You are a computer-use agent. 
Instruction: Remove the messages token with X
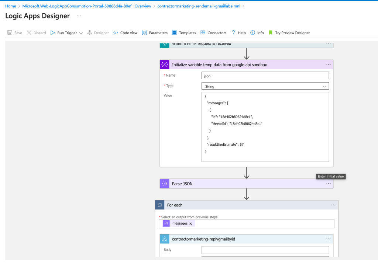coord(191,224)
